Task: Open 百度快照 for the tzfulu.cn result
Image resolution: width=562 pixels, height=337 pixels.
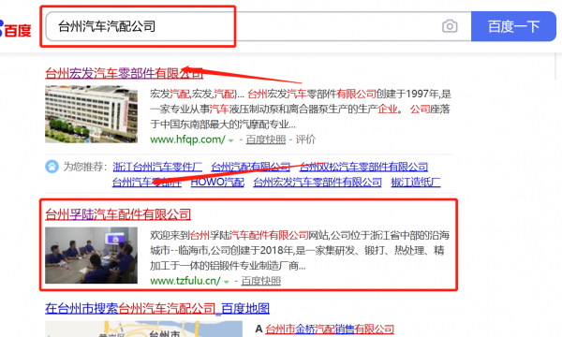Action: click(261, 281)
